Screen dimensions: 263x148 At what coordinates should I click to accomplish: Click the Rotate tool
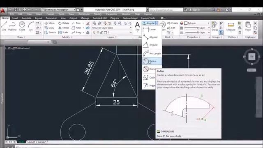tap(64, 23)
